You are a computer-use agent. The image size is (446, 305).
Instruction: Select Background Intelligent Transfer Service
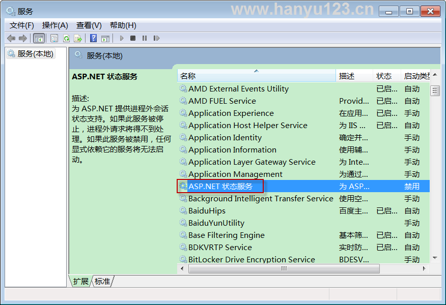pyautogui.click(x=303, y=199)
